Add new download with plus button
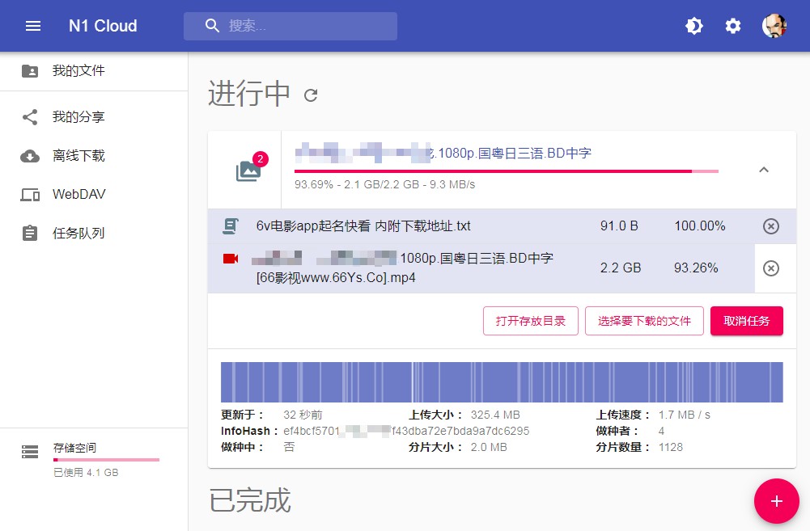 pyautogui.click(x=776, y=501)
